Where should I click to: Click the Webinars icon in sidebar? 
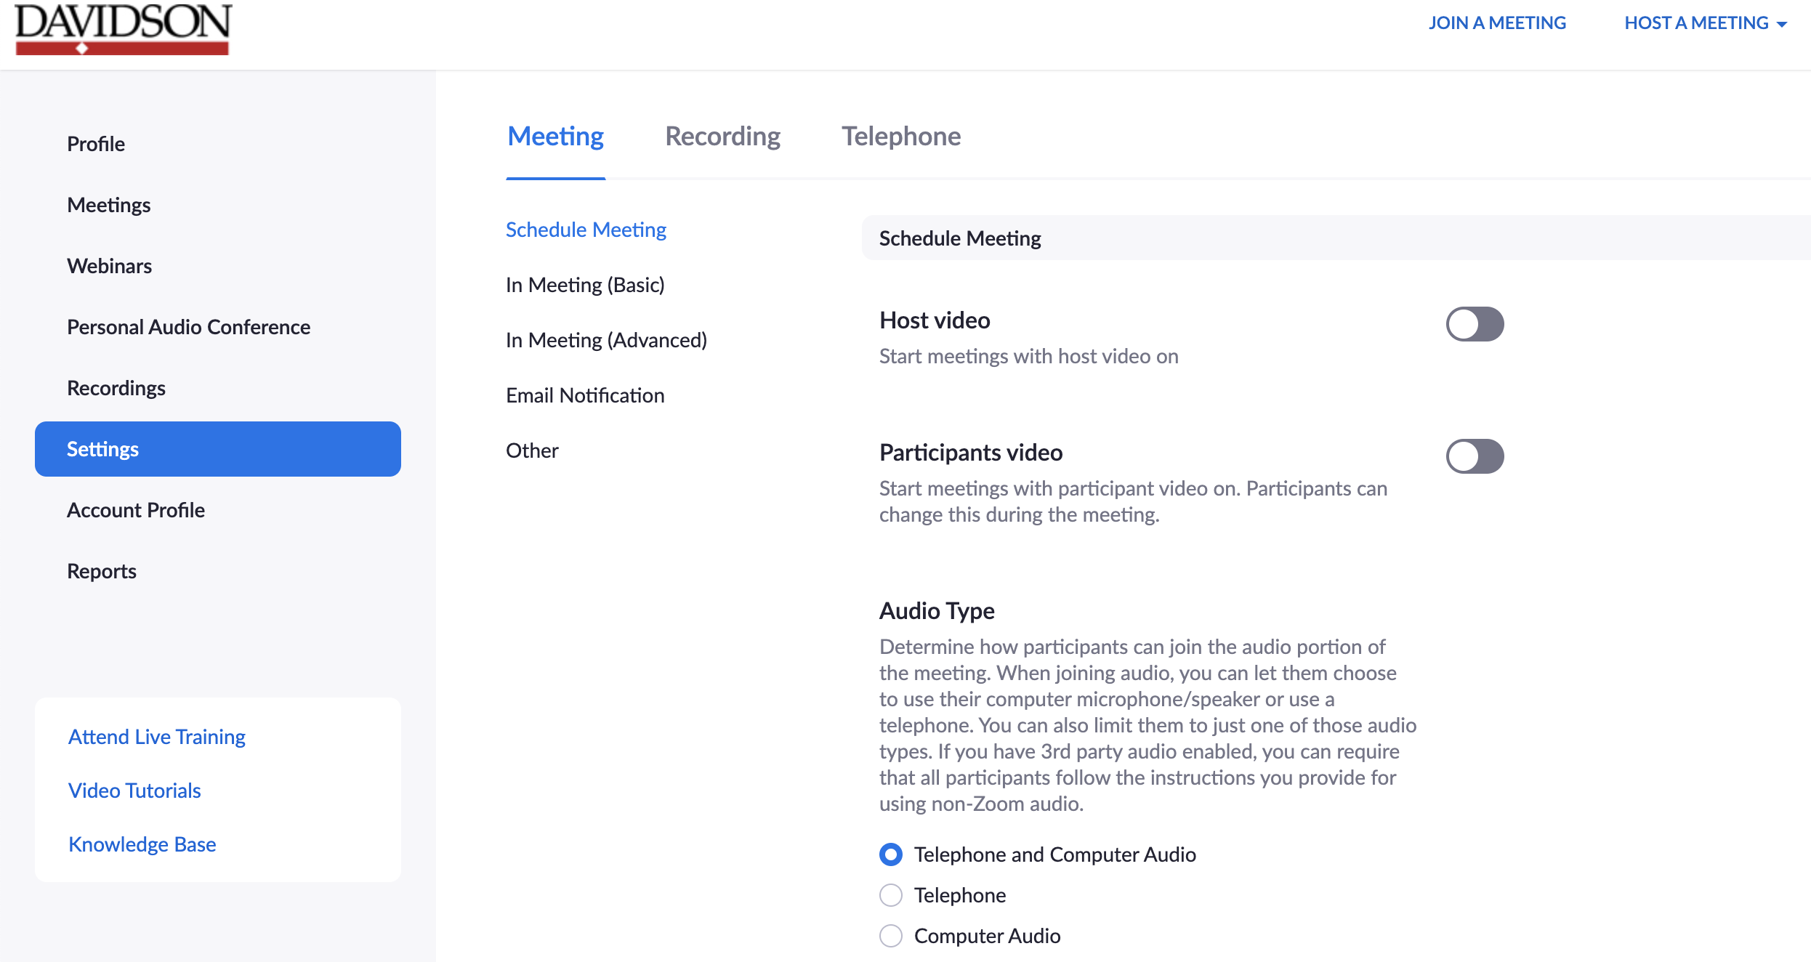point(109,264)
